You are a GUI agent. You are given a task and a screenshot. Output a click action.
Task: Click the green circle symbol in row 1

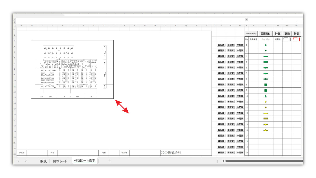click(x=266, y=45)
